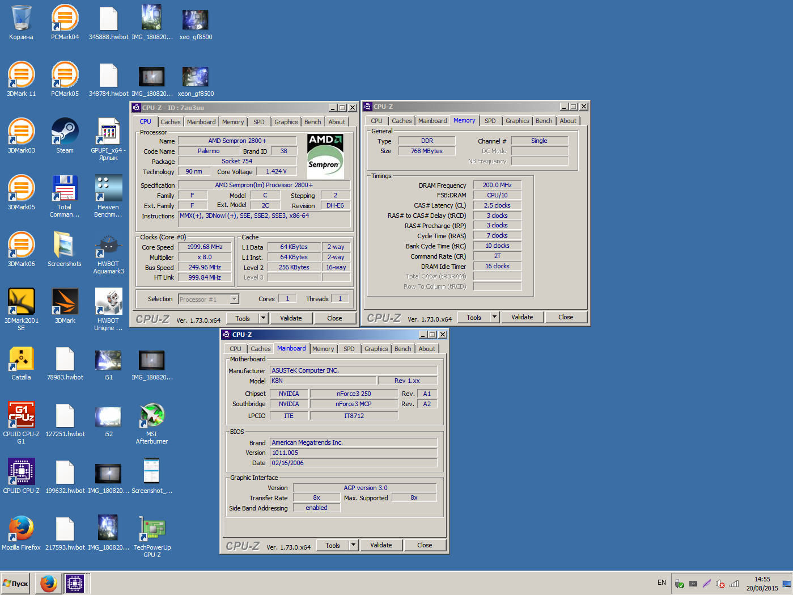Screen dimensions: 793x595
Task: Expand Tools dropdown arrow in Mainboard window
Action: (x=353, y=545)
